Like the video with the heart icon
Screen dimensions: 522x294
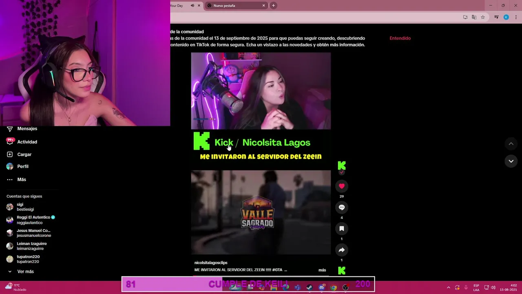tap(342, 186)
